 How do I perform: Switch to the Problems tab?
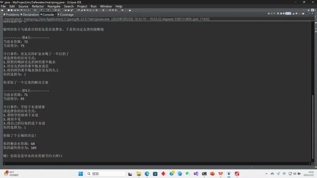(x=11, y=14)
